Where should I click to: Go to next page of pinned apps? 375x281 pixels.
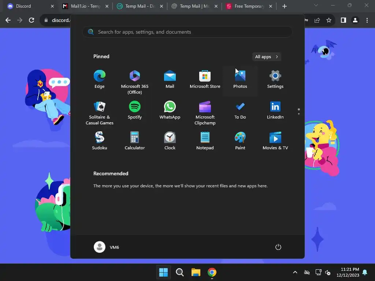pyautogui.click(x=299, y=114)
